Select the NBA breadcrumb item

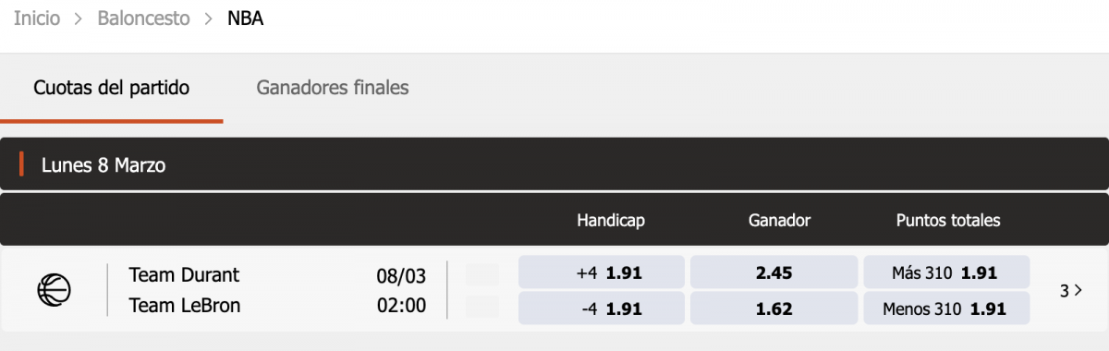pyautogui.click(x=246, y=18)
